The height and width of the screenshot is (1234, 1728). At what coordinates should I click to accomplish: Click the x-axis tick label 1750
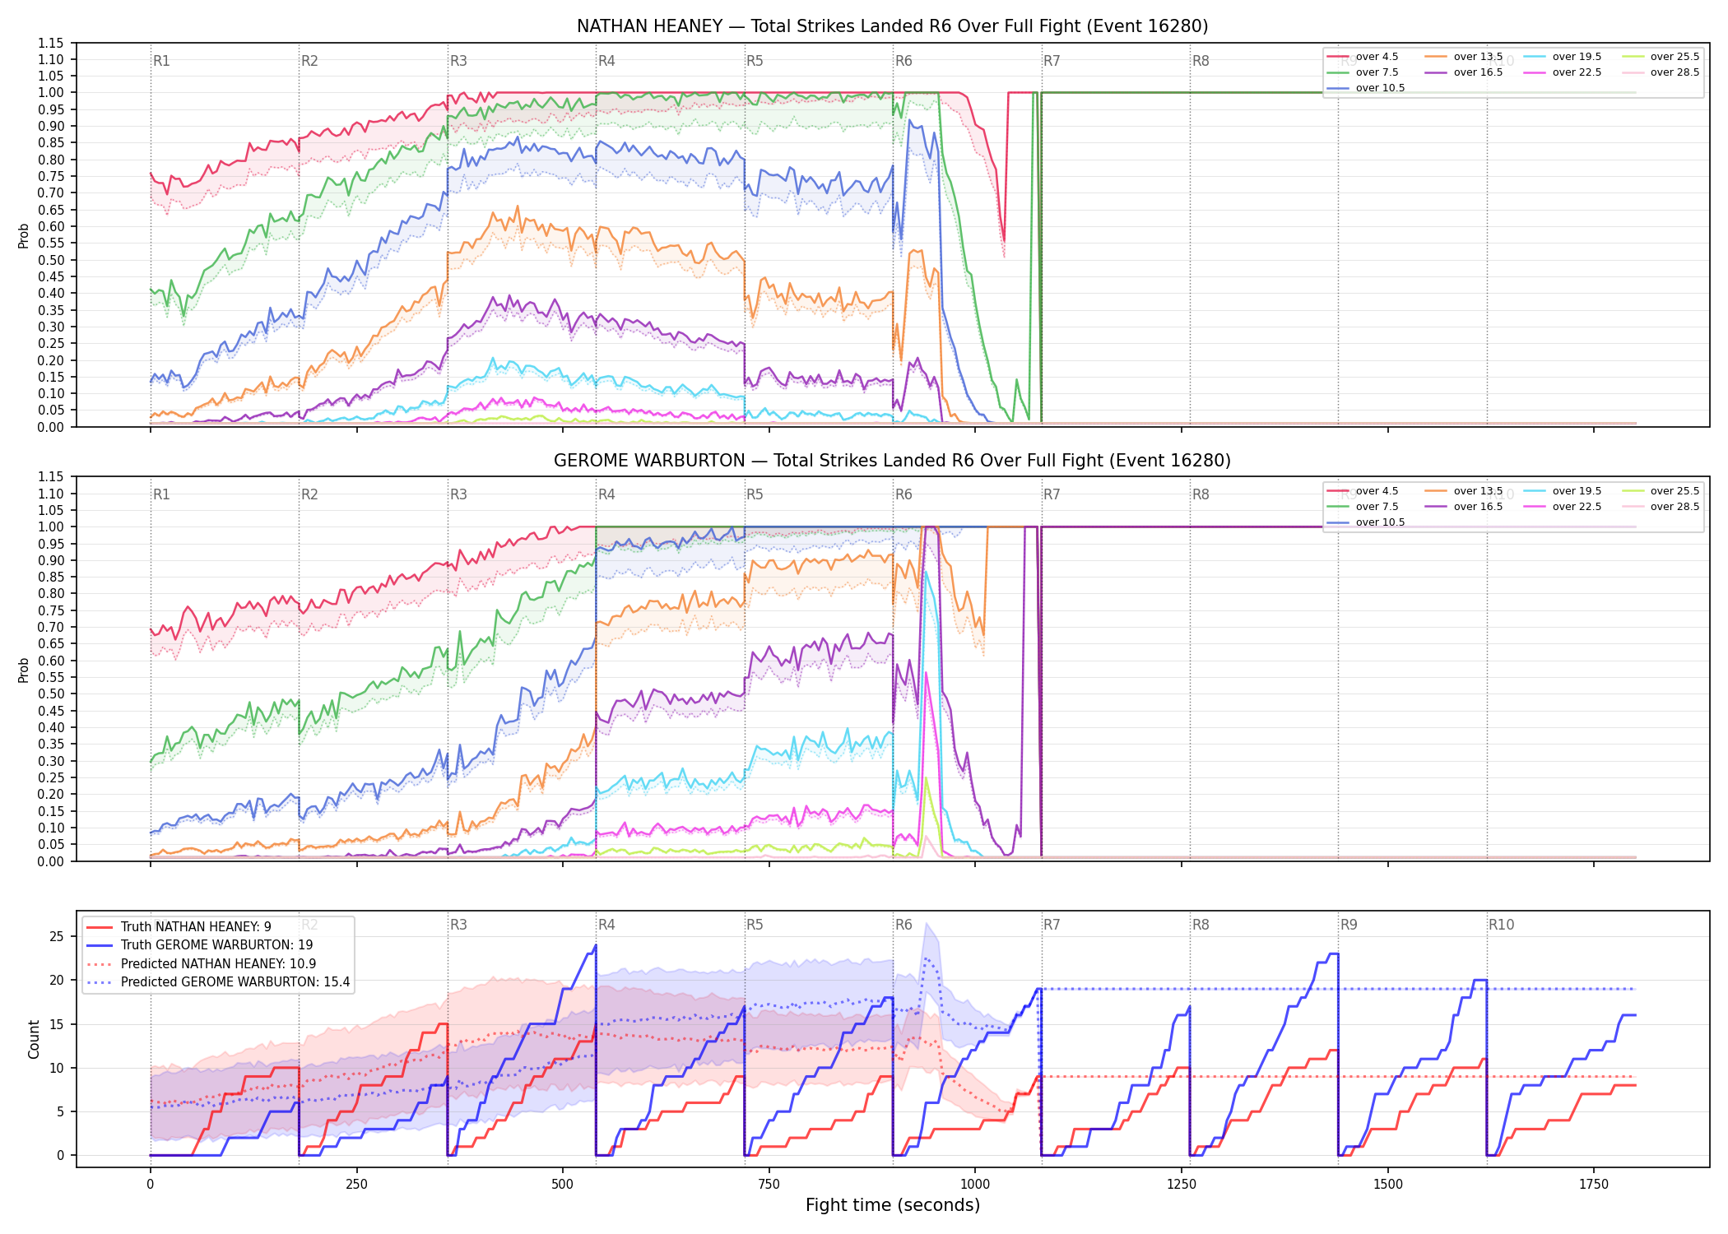[x=1594, y=1185]
